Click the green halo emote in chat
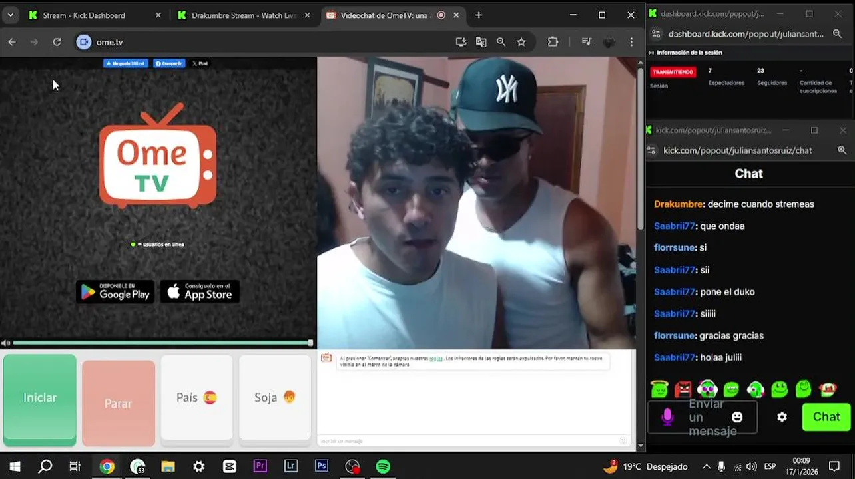 [659, 389]
